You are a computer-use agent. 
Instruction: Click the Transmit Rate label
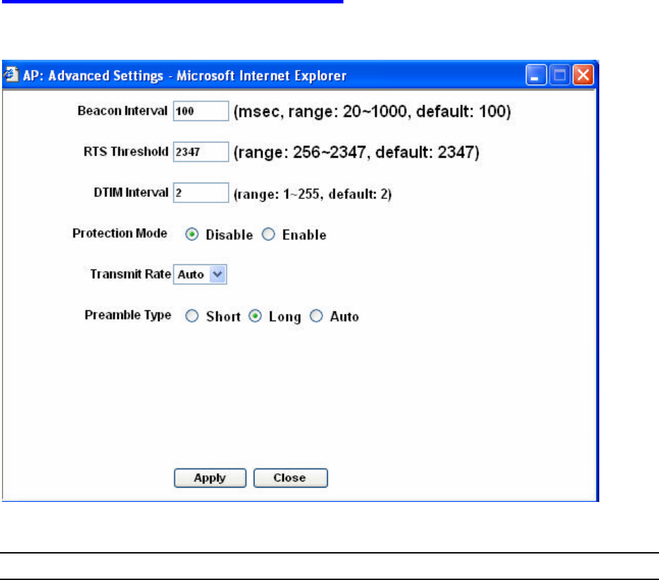click(x=130, y=274)
